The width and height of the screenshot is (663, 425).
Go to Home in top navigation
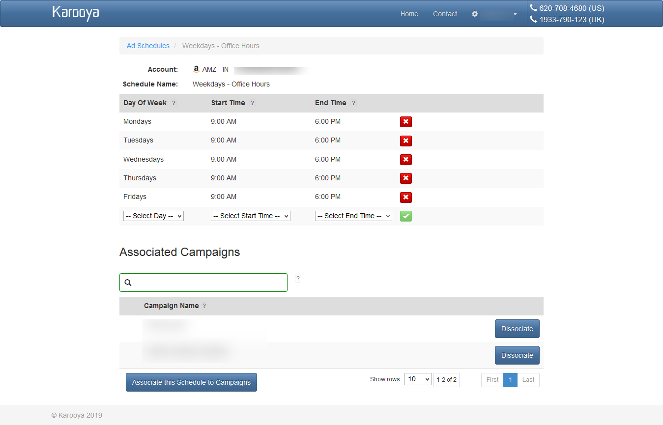tap(409, 14)
